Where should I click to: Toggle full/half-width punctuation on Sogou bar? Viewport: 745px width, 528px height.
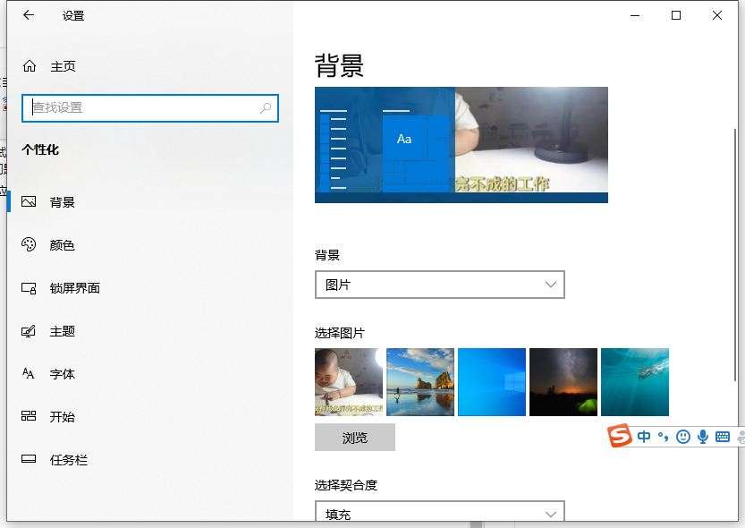pyautogui.click(x=662, y=437)
